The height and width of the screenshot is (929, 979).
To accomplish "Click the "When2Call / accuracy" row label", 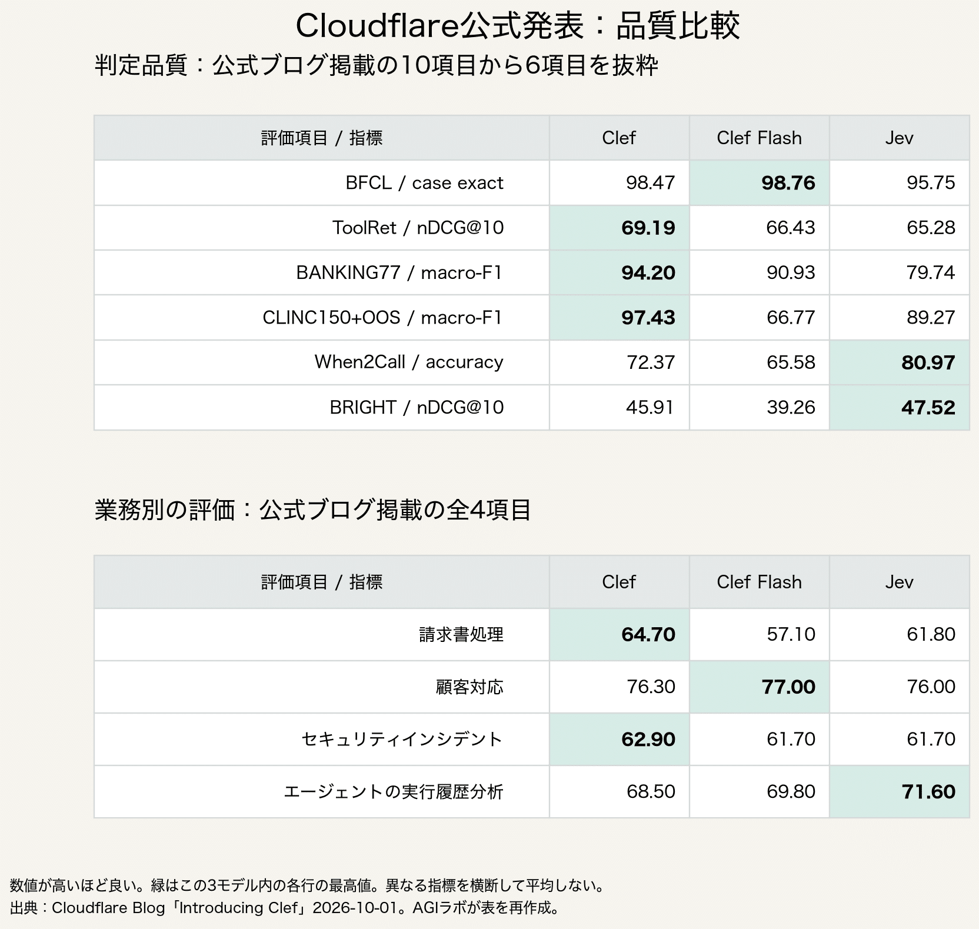I will click(409, 362).
